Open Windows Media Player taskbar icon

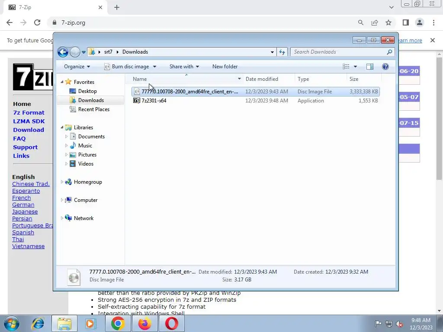tap(91, 323)
